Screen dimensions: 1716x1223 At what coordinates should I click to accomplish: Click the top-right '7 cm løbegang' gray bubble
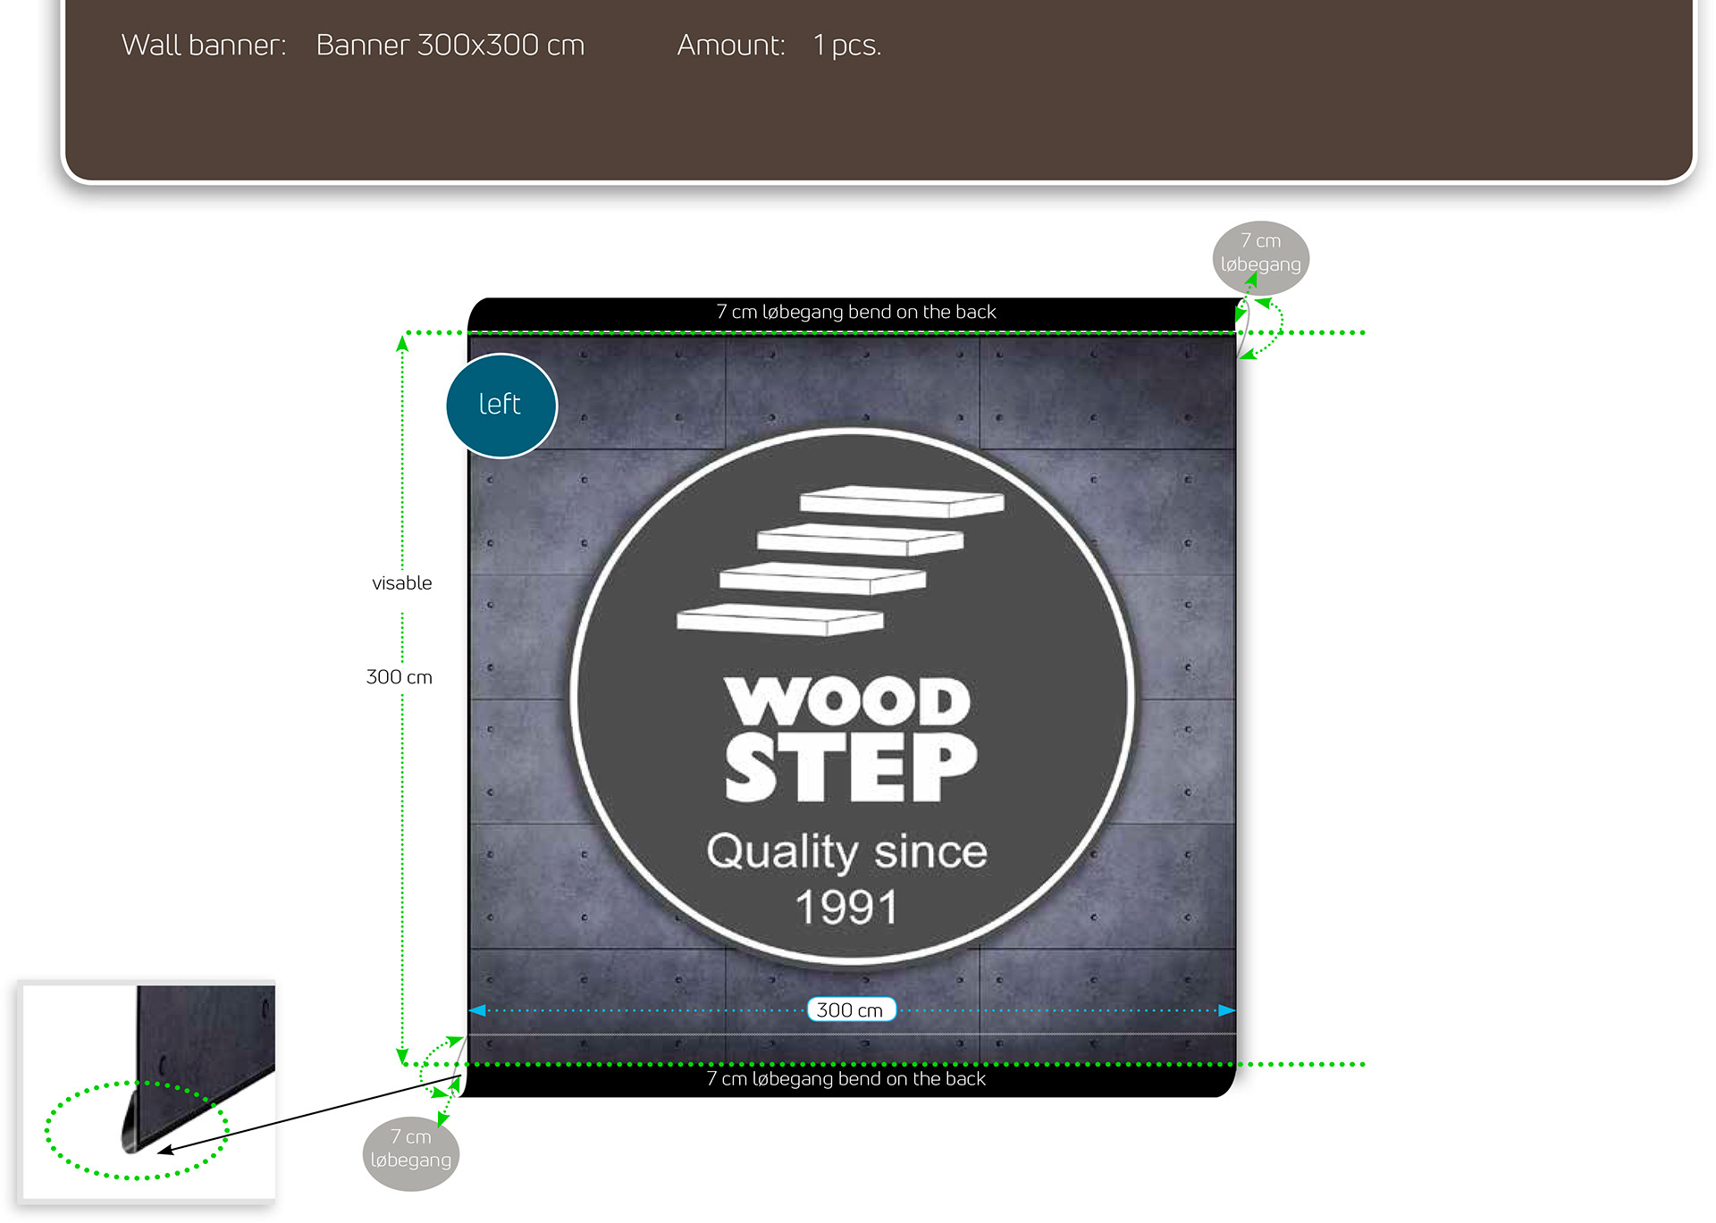[1260, 253]
